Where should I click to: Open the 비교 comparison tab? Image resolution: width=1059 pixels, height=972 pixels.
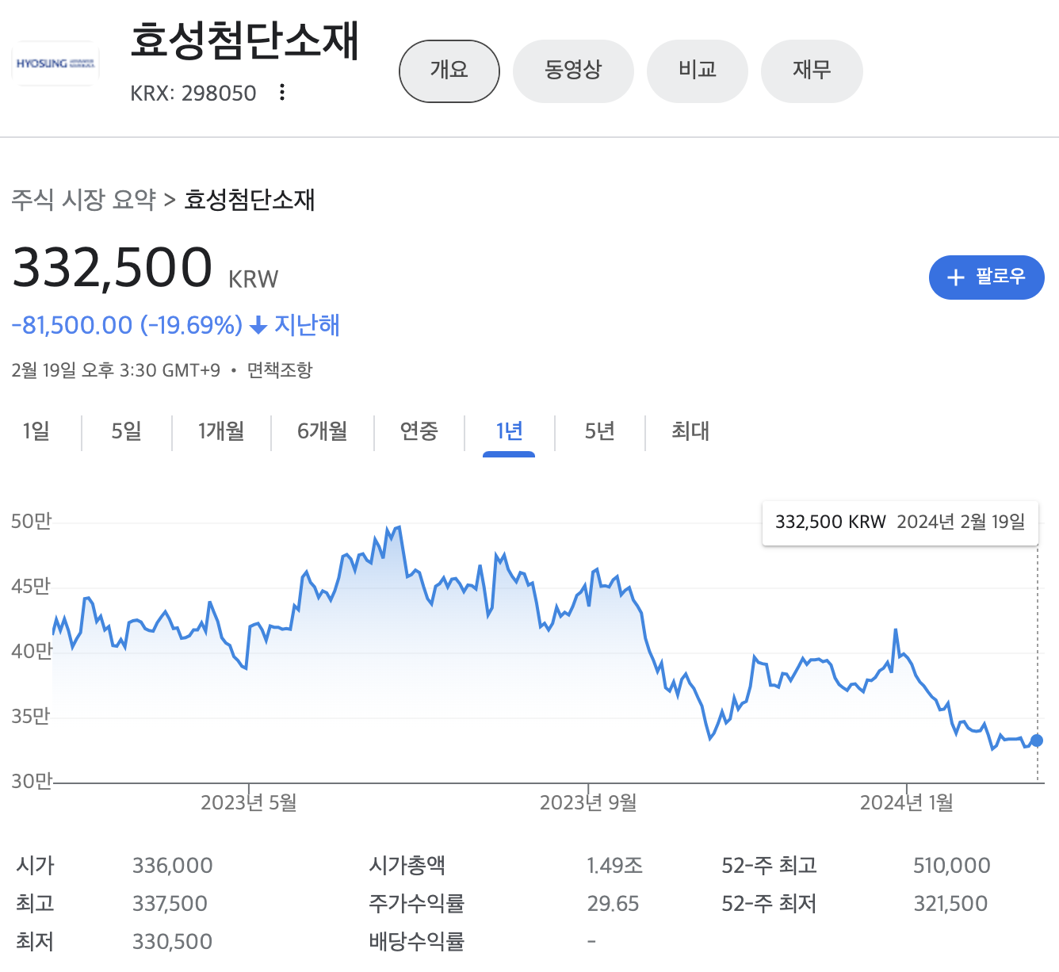[698, 71]
